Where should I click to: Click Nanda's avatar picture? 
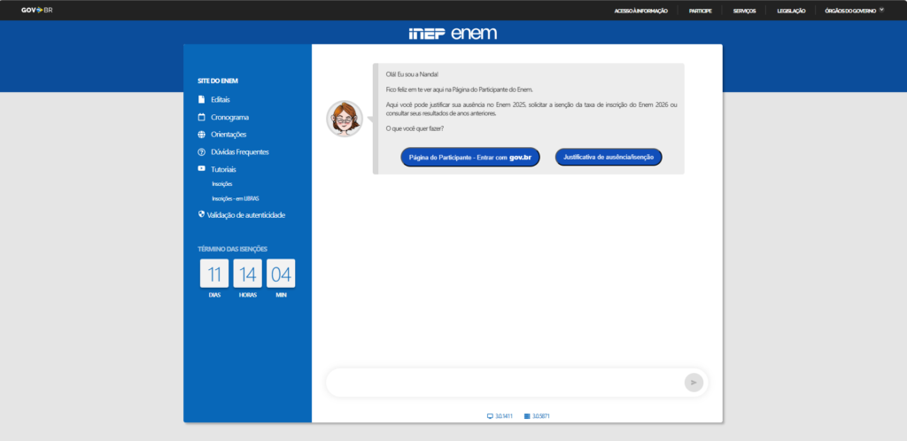pos(345,119)
